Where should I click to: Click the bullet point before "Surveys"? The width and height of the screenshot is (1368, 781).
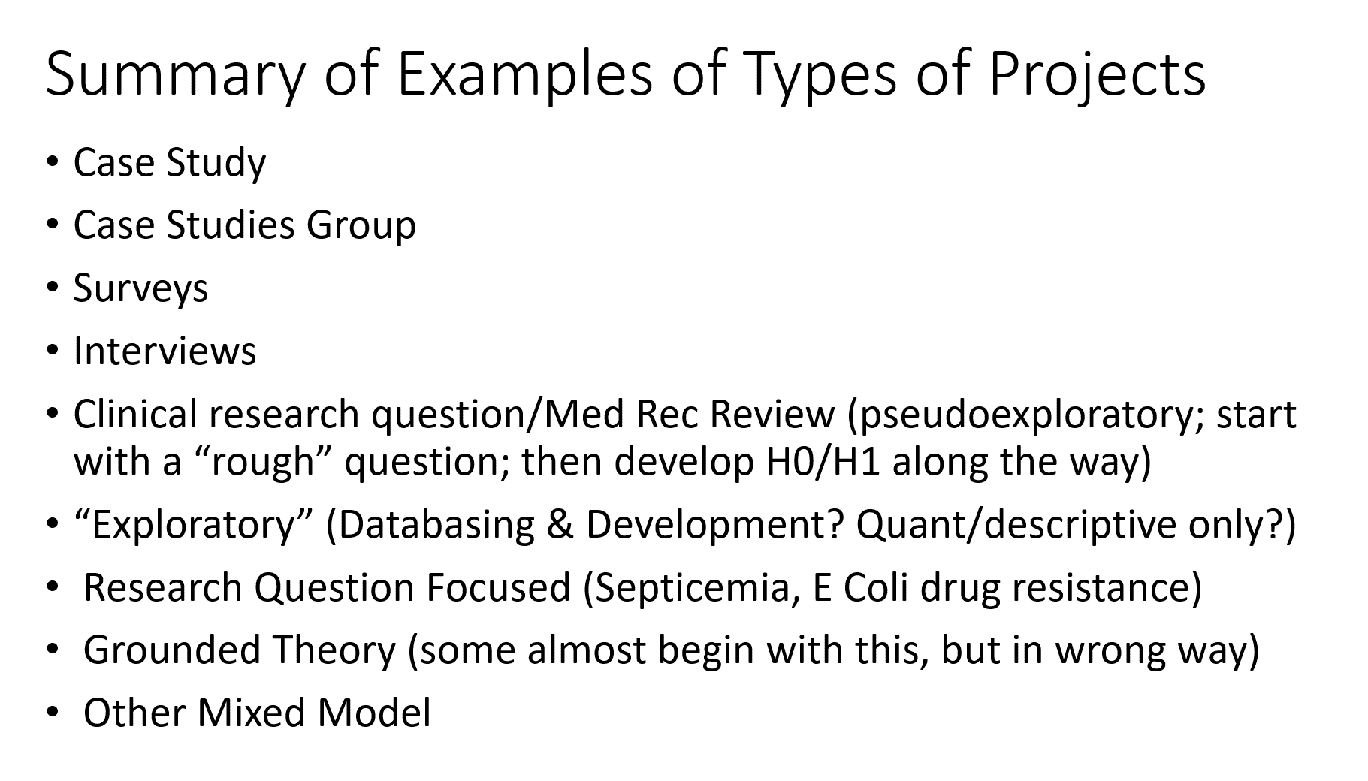click(51, 288)
